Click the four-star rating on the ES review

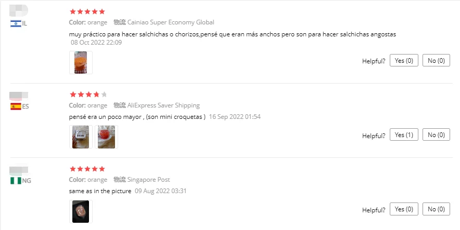pyautogui.click(x=88, y=94)
